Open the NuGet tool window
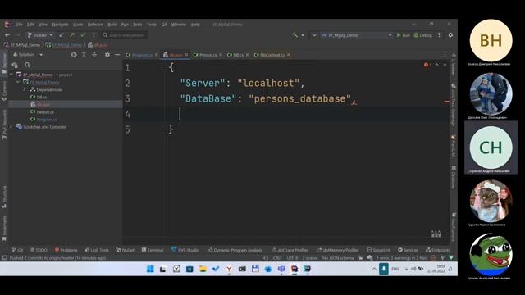Image resolution: width=525 pixels, height=295 pixels. tap(125, 250)
